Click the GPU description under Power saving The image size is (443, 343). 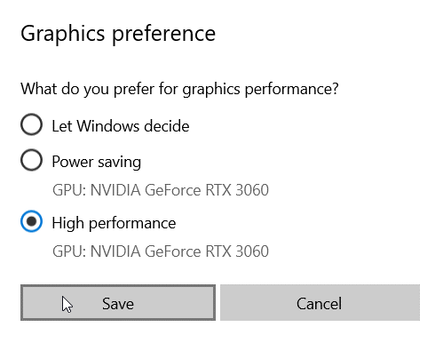(x=161, y=190)
